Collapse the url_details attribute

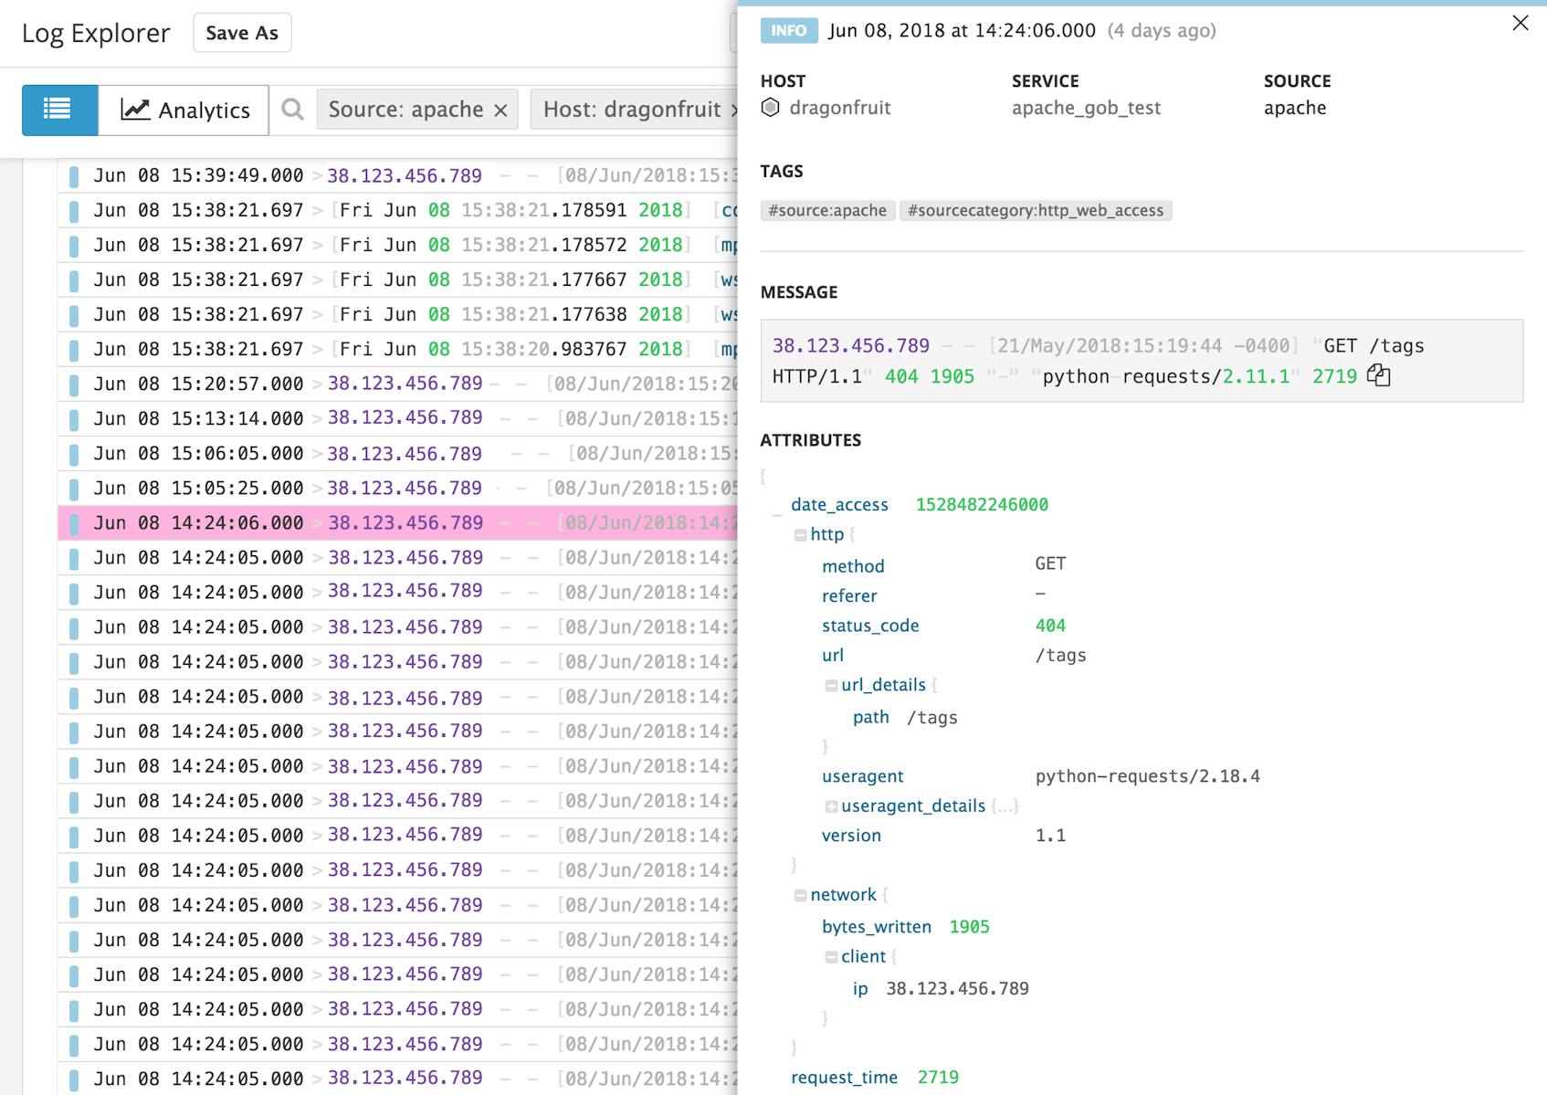pos(830,685)
